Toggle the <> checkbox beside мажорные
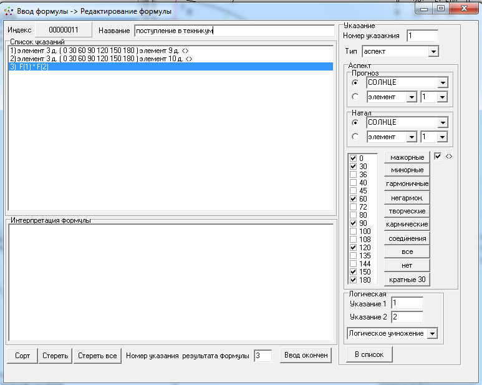Image resolution: width=482 pixels, height=385 pixels. coord(438,156)
